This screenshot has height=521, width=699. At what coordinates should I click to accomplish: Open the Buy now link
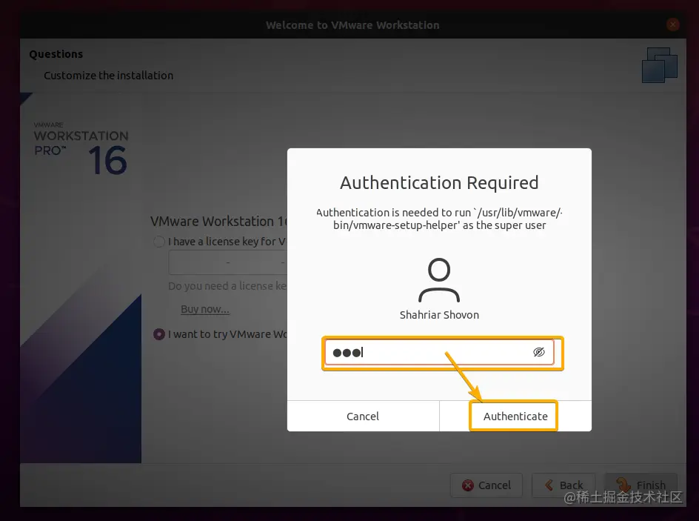[204, 309]
